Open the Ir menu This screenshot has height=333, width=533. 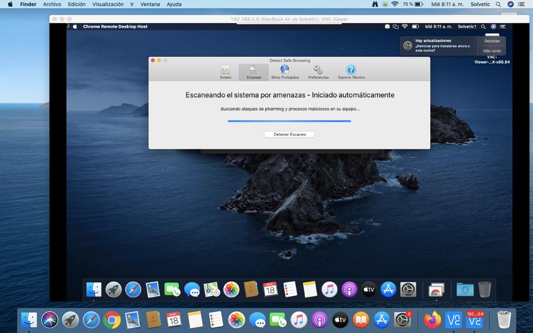point(132,4)
